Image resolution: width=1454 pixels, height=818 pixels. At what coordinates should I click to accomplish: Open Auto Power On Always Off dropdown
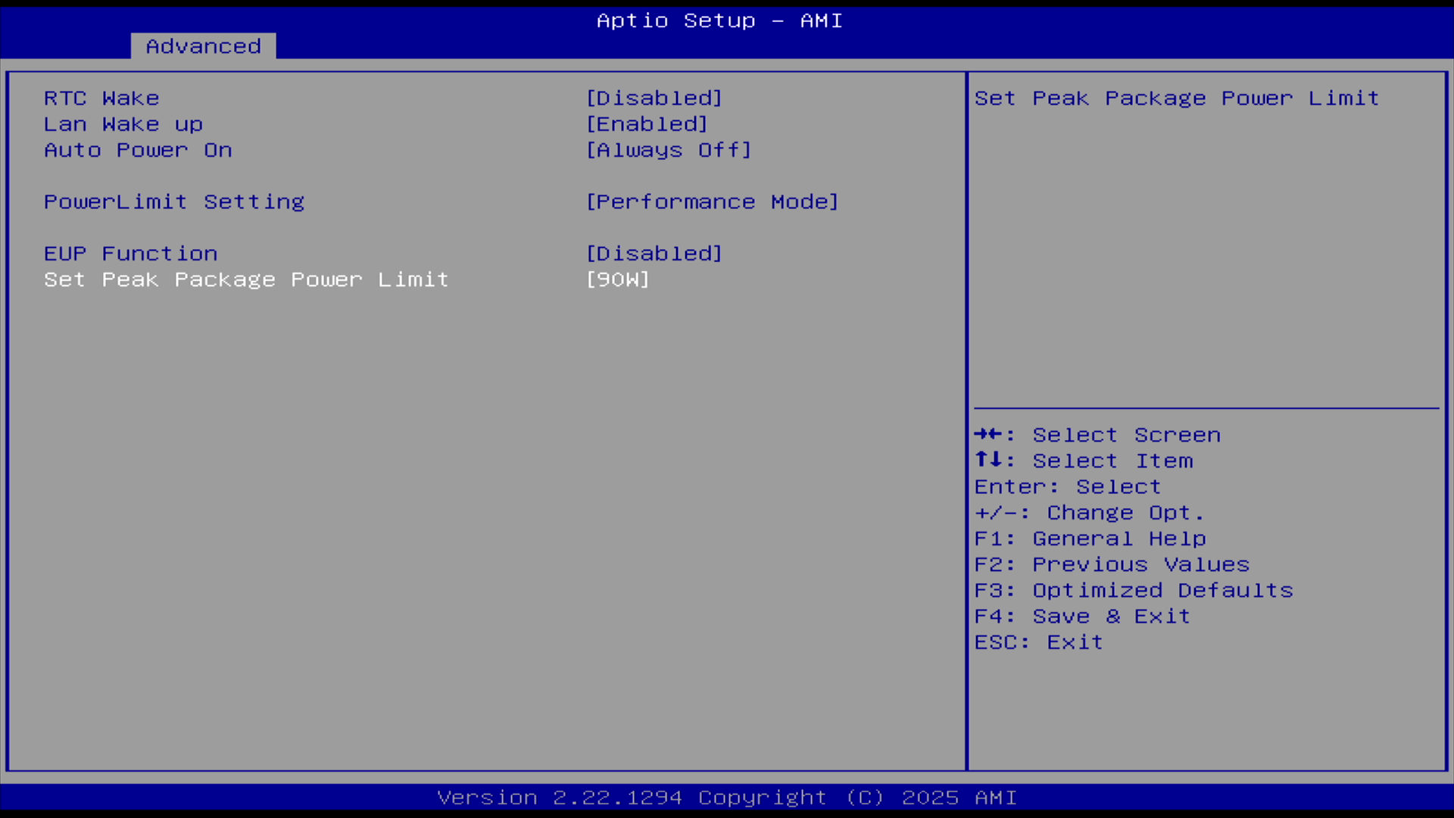coord(668,150)
